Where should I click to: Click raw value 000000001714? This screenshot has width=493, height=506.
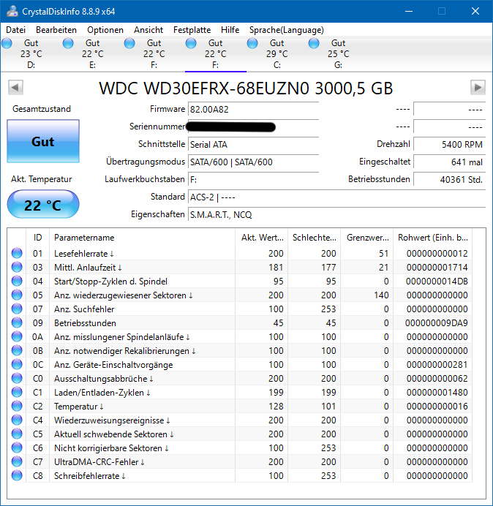point(437,268)
